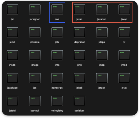Select the "jpackage" file name text

12,88
